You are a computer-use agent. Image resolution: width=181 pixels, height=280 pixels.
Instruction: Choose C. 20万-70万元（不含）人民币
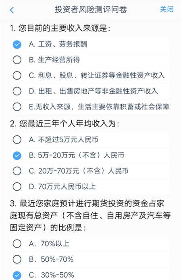(90, 171)
